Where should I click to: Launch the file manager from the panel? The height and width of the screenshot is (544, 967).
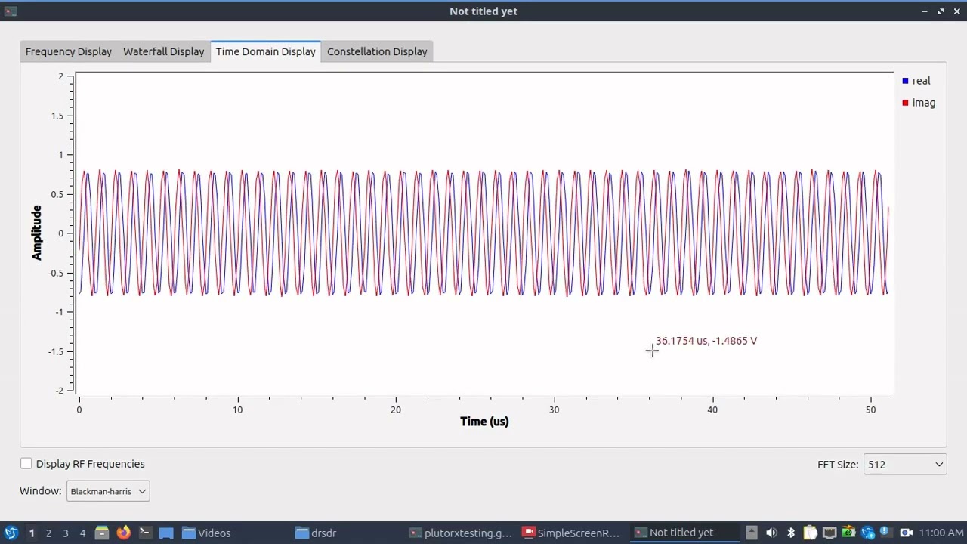point(102,533)
